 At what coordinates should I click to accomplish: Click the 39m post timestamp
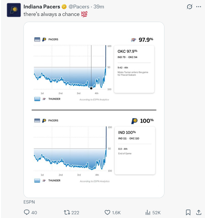click(x=99, y=7)
